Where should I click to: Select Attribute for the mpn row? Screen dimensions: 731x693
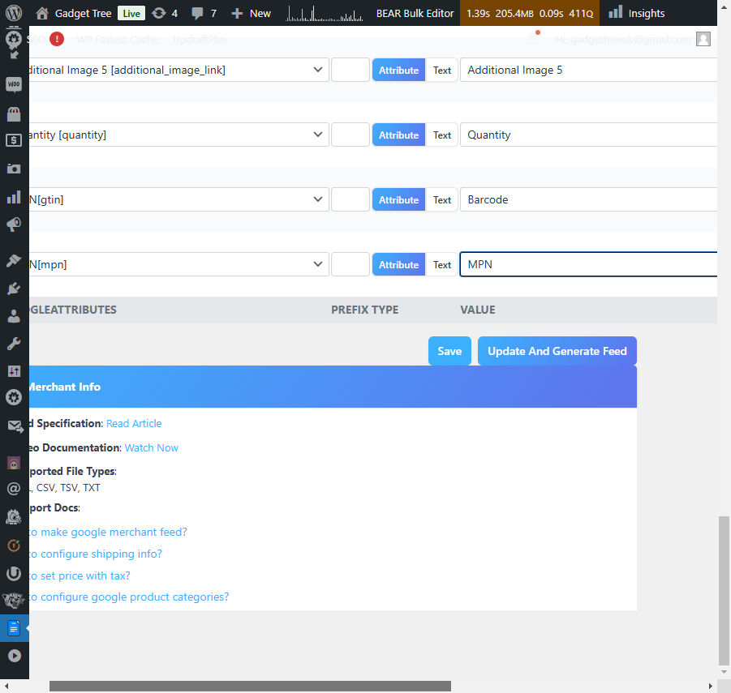click(398, 264)
